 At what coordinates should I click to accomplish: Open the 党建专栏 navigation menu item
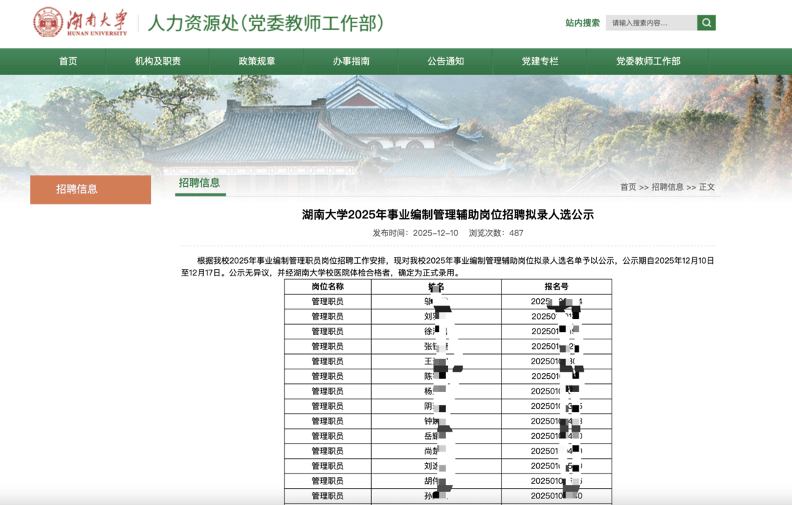pyautogui.click(x=540, y=62)
